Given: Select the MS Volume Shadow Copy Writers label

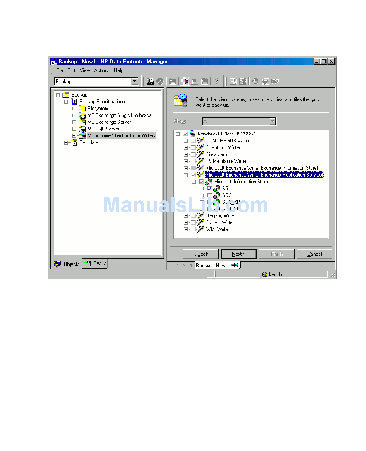Looking at the screenshot, I should click(121, 135).
